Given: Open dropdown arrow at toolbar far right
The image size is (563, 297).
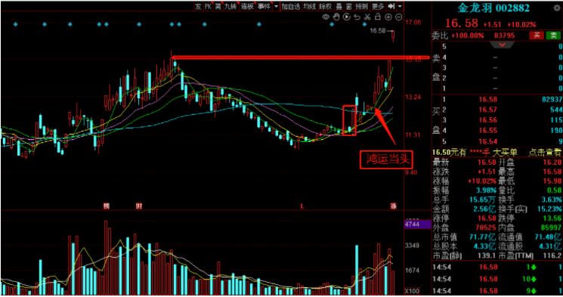Looking at the screenshot, I should point(400,7).
